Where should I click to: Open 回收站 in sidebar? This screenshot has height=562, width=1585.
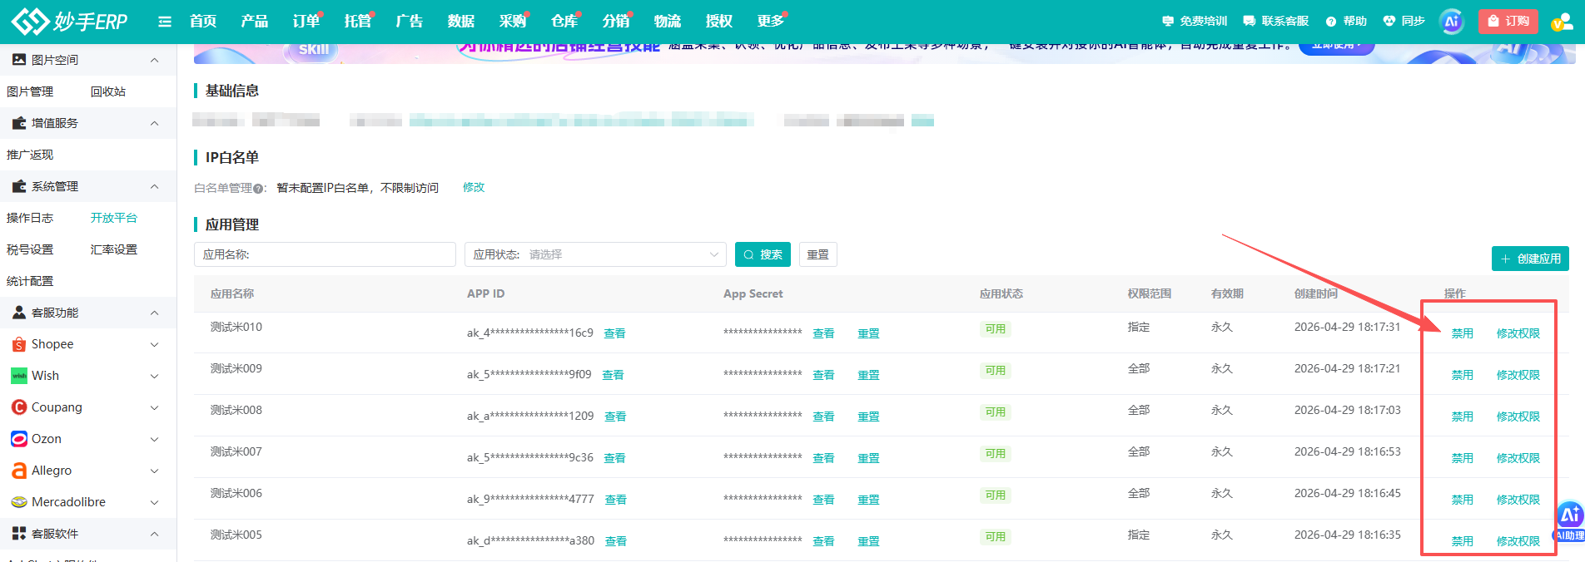click(x=108, y=91)
